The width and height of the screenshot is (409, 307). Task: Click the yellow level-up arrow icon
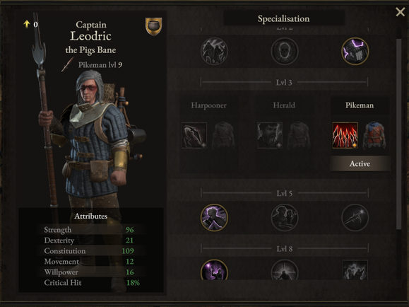[27, 24]
